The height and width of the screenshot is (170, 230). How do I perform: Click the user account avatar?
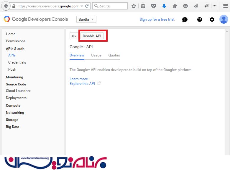(x=224, y=20)
